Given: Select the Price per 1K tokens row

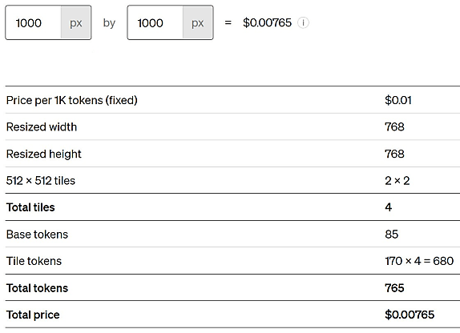Looking at the screenshot, I should tap(232, 100).
